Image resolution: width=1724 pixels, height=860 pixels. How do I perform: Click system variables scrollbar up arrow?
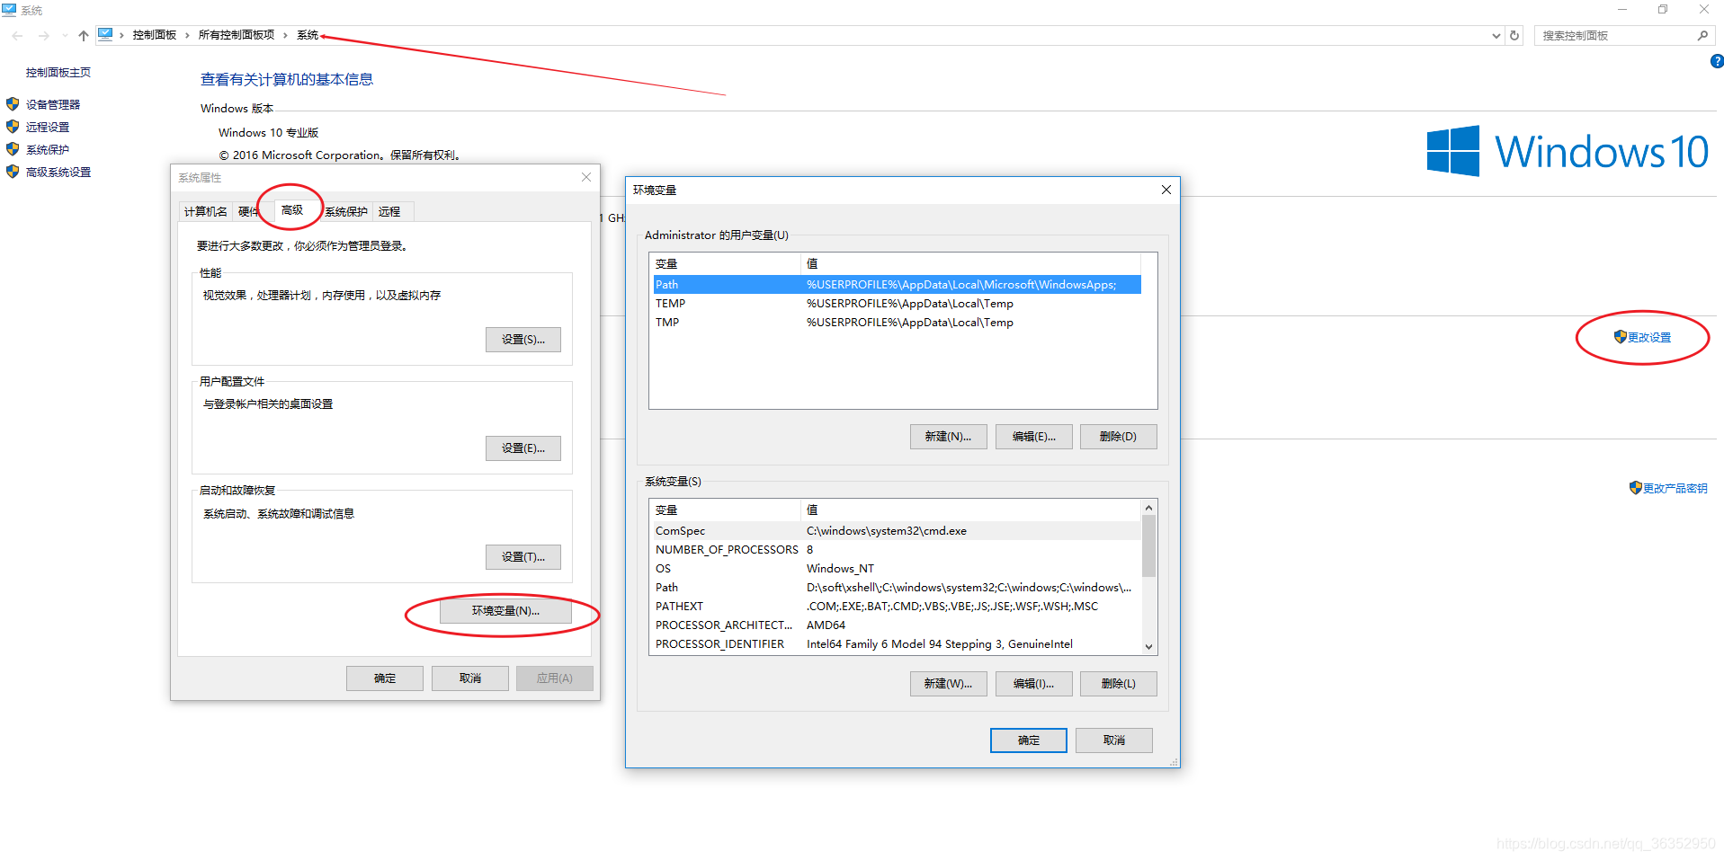point(1148,509)
